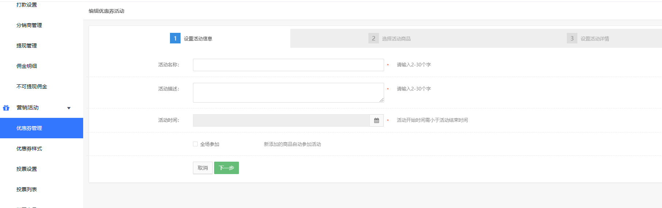Click the 新添加的商品自动参加活动 hint text
Screen dimensions: 662x208
click(293, 144)
